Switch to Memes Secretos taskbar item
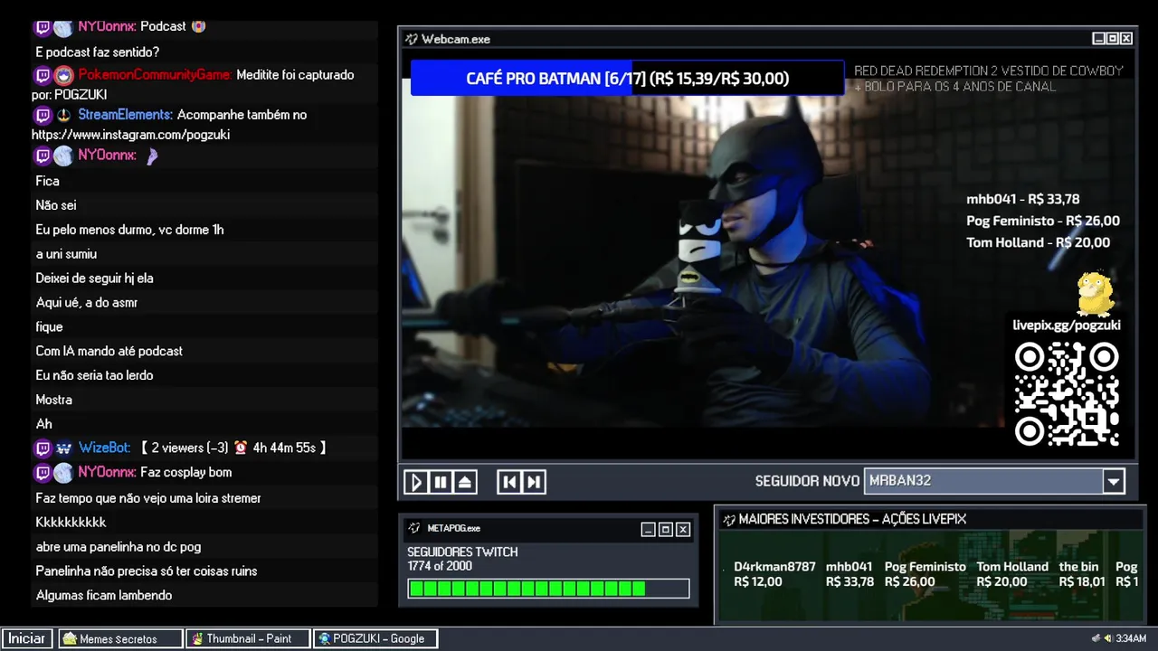The image size is (1158, 651). click(x=119, y=638)
